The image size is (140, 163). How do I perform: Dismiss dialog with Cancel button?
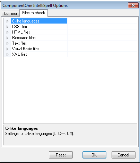[123, 155]
